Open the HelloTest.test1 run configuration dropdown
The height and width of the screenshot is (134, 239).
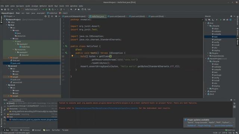pyautogui.click(x=31, y=9)
